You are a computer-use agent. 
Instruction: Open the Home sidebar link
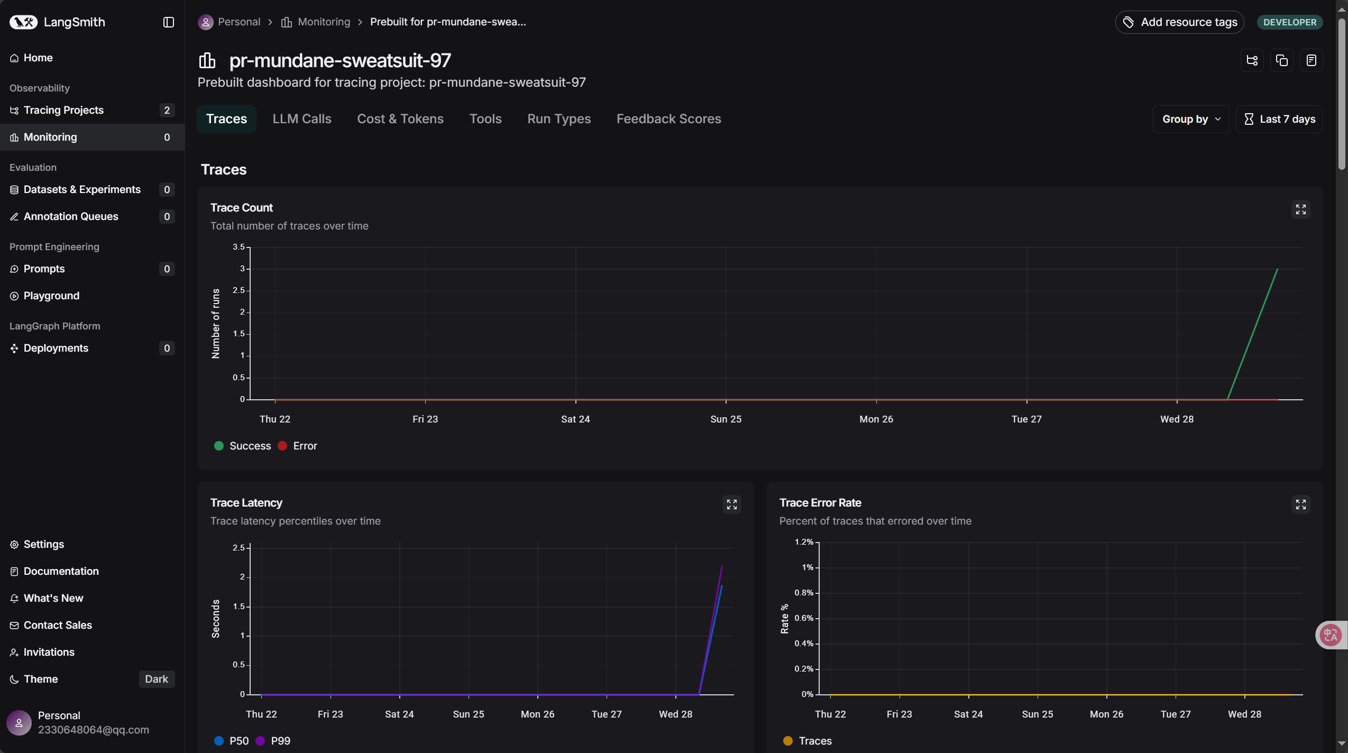pyautogui.click(x=92, y=58)
